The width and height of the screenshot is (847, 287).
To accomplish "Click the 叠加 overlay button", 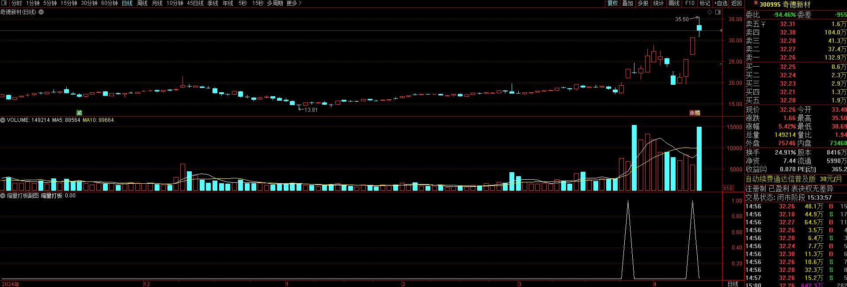I will tap(628, 3).
